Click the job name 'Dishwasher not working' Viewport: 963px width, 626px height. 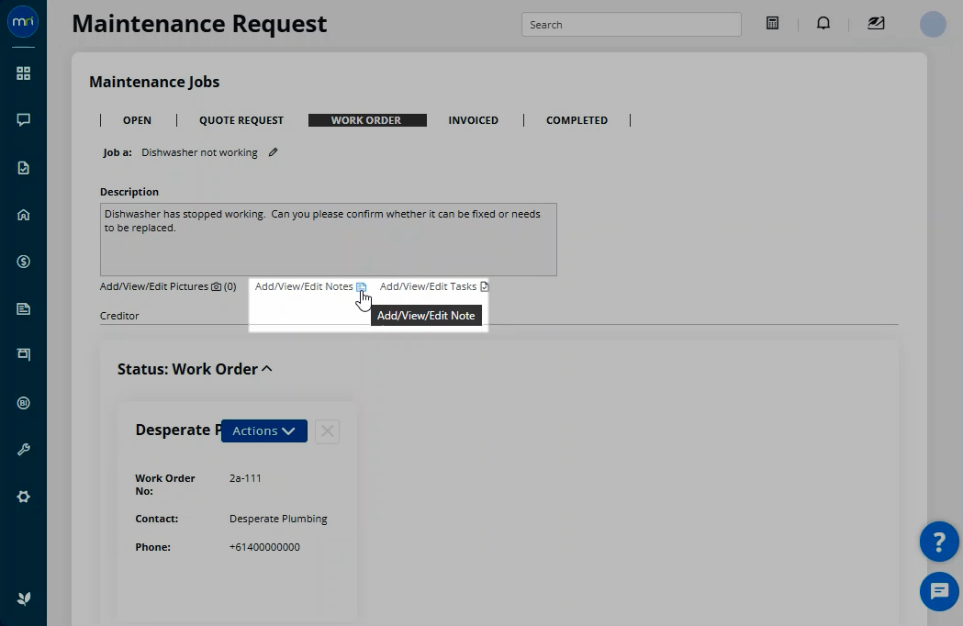199,152
